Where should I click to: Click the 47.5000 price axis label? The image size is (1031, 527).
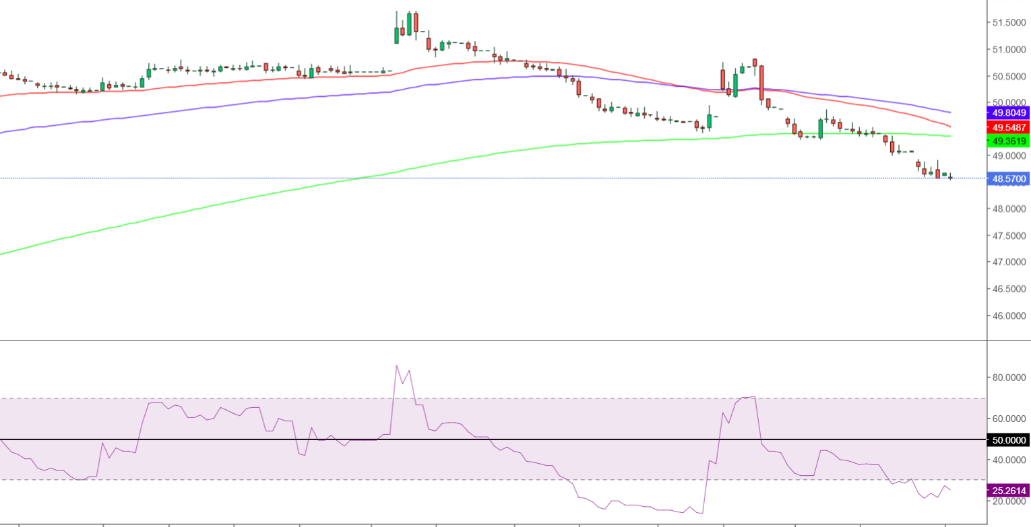click(x=1009, y=236)
